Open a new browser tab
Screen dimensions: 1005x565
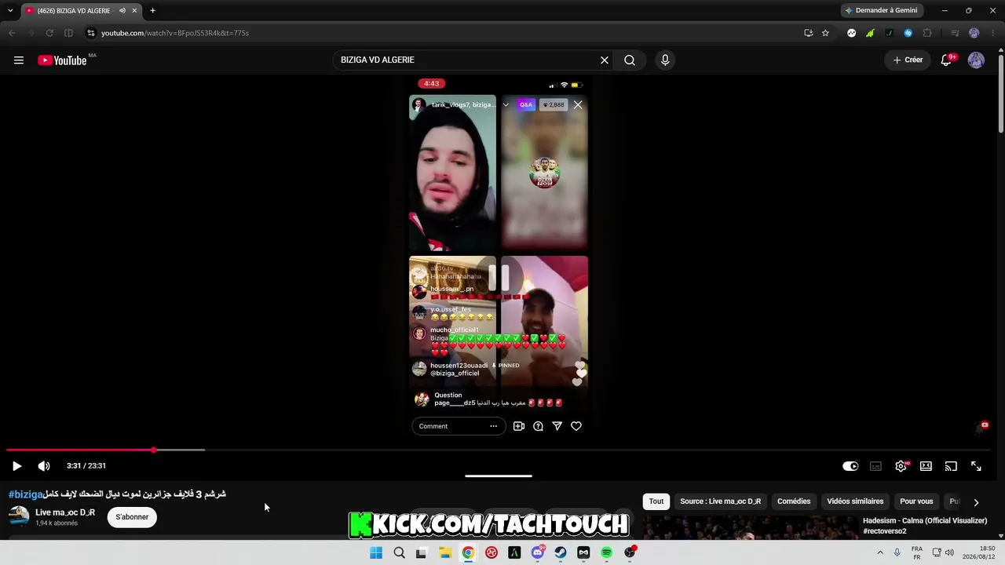[152, 11]
